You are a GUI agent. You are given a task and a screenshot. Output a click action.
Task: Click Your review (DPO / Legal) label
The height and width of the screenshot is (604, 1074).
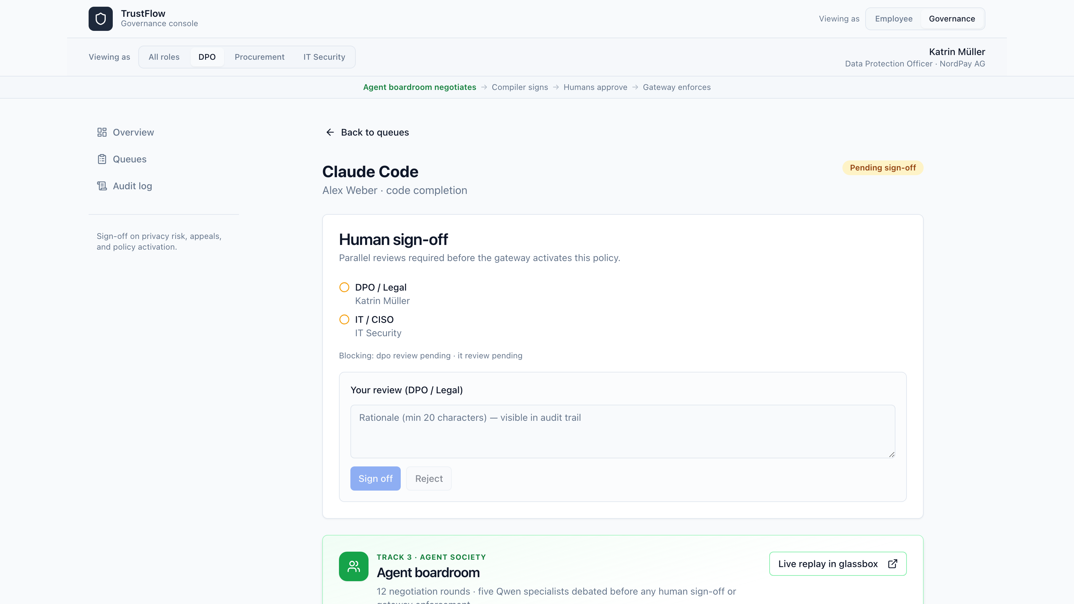tap(406, 390)
